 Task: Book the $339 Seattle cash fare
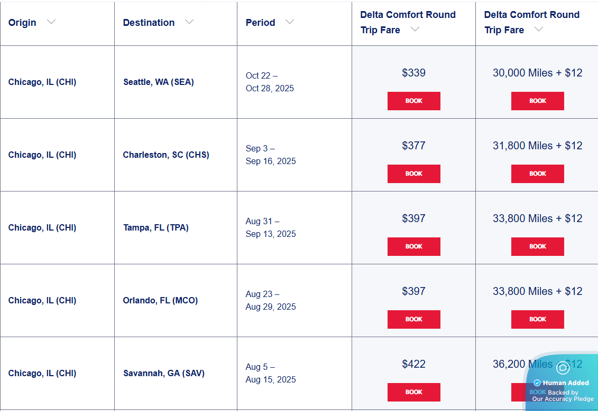point(414,101)
